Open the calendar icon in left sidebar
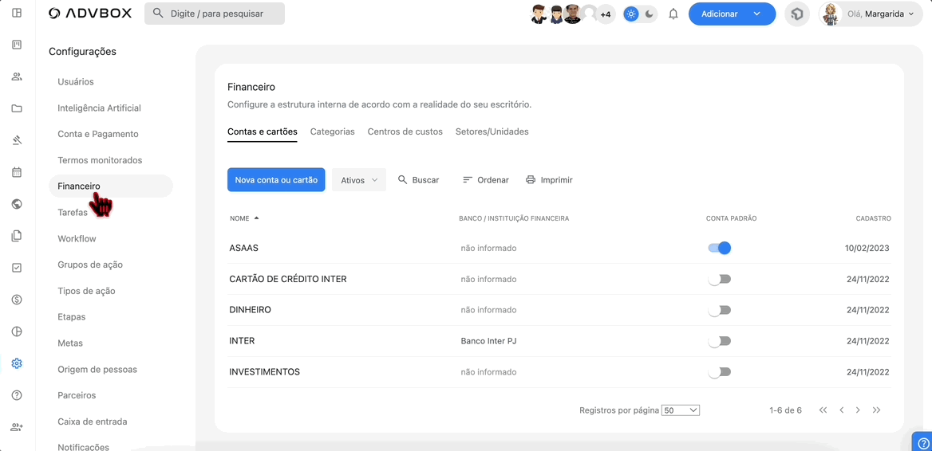The image size is (932, 451). [17, 172]
